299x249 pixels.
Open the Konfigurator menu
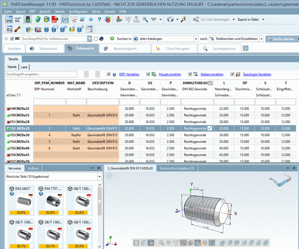79,12
